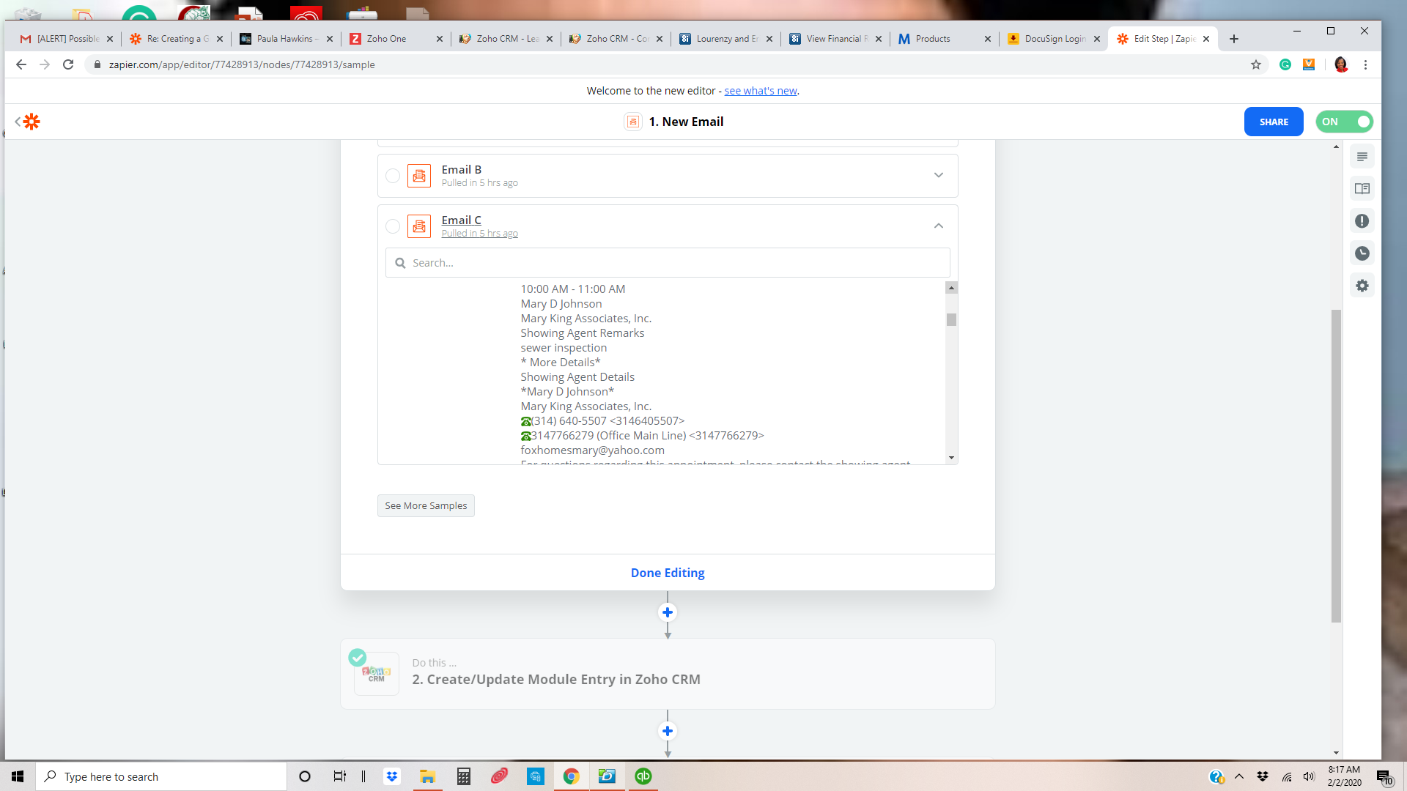Open Calculator from the taskbar
The height and width of the screenshot is (791, 1407).
[463, 776]
